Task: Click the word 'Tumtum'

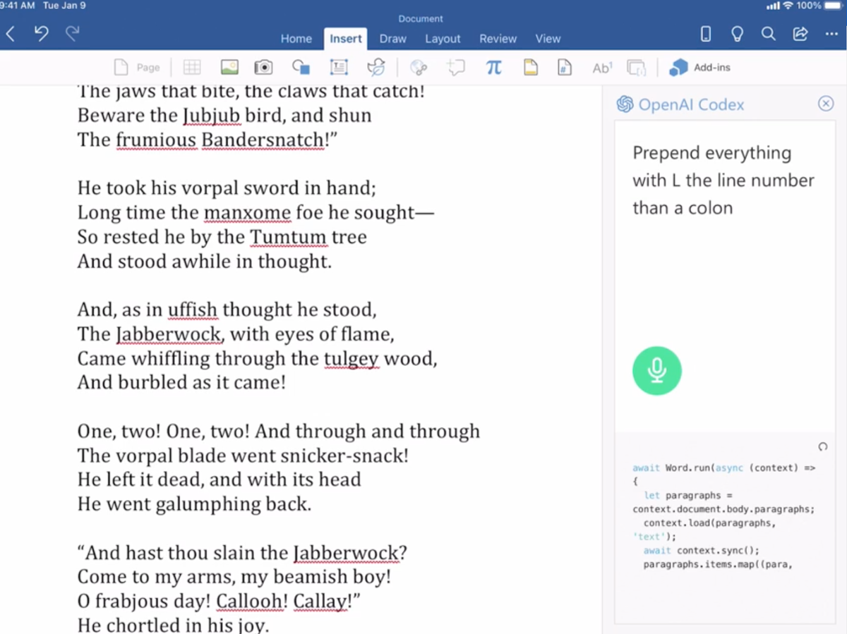Action: coord(289,237)
